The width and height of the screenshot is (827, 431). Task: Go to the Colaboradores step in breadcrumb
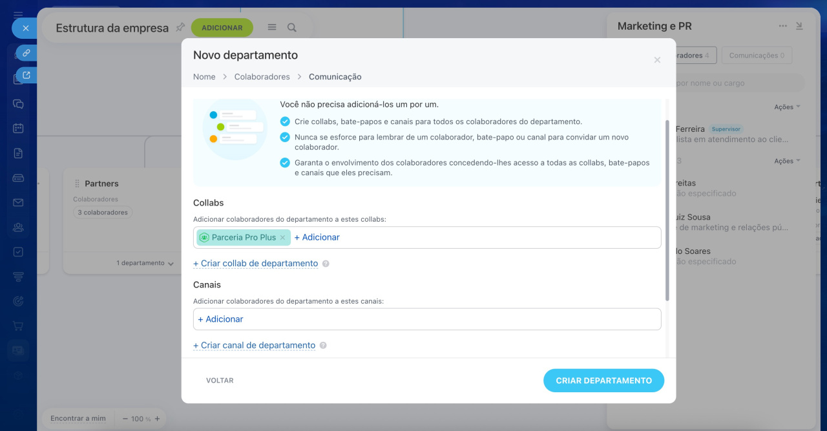262,77
